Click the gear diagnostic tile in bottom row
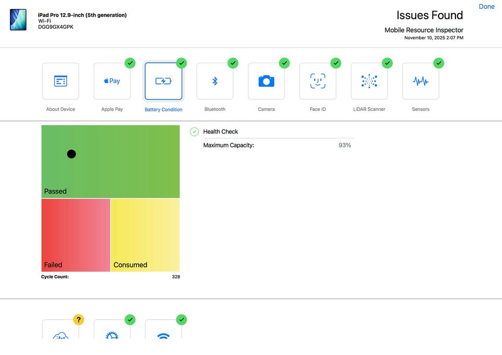This screenshot has height=355, width=502. coord(112,329)
